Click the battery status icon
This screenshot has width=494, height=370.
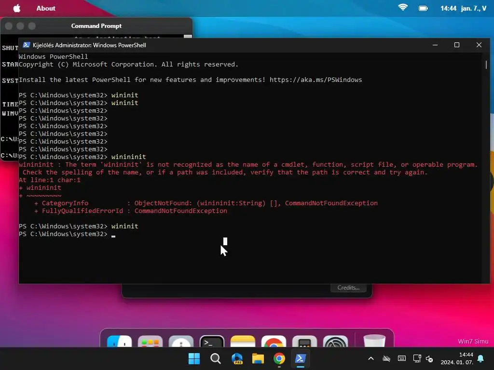423,9
